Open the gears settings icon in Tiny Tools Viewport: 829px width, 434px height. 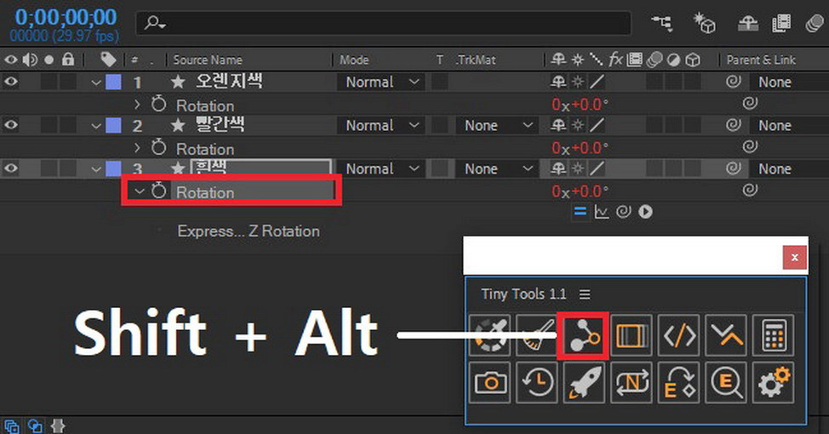[x=773, y=382]
